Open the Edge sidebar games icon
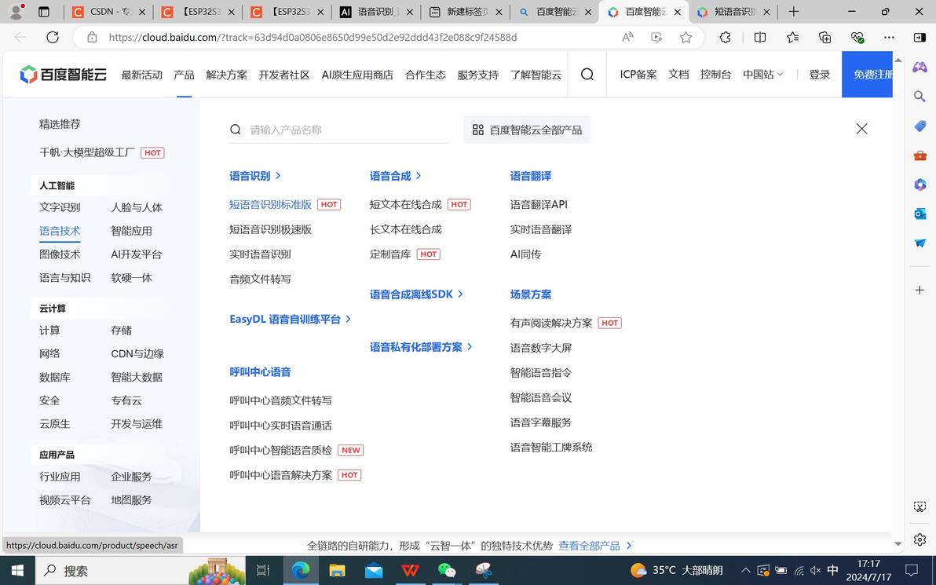The image size is (936, 585). (x=920, y=67)
